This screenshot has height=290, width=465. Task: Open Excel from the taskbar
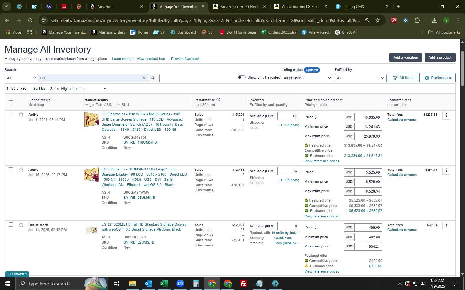[164, 284]
